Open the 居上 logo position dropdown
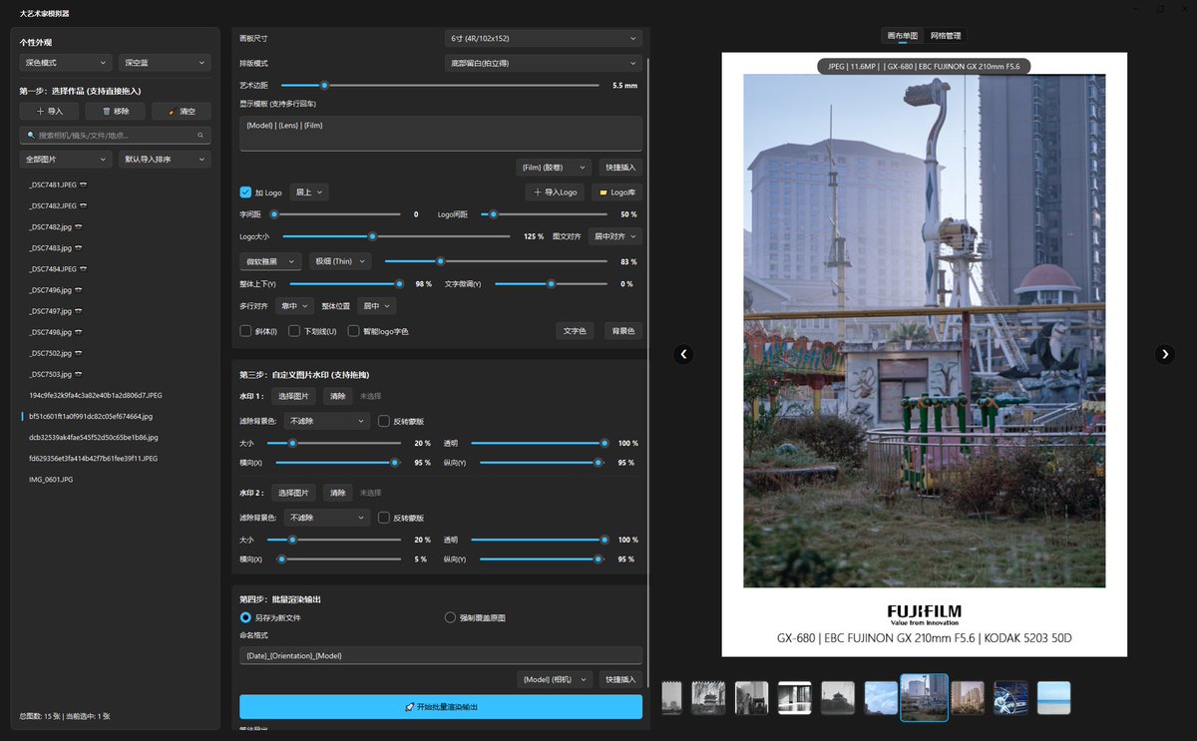 [309, 192]
